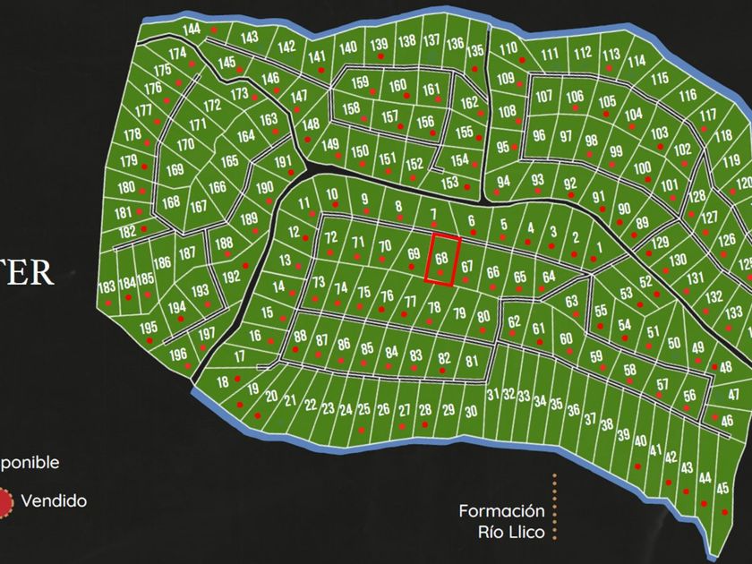Select the red sold dot on lot 141

tap(321, 70)
